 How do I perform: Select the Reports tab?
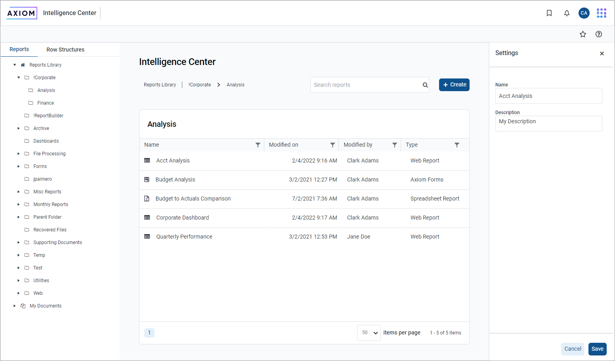tap(19, 50)
